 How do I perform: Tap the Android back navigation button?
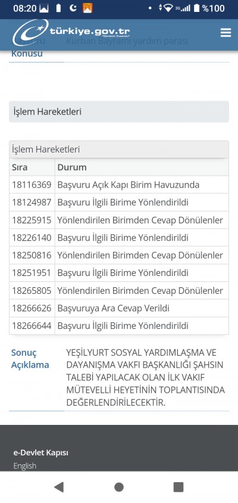point(59,487)
